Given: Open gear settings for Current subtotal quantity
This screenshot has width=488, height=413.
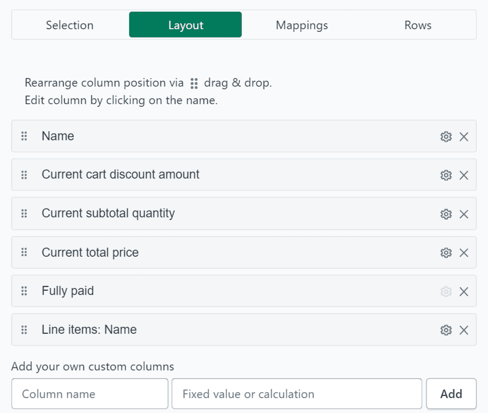Looking at the screenshot, I should [446, 214].
